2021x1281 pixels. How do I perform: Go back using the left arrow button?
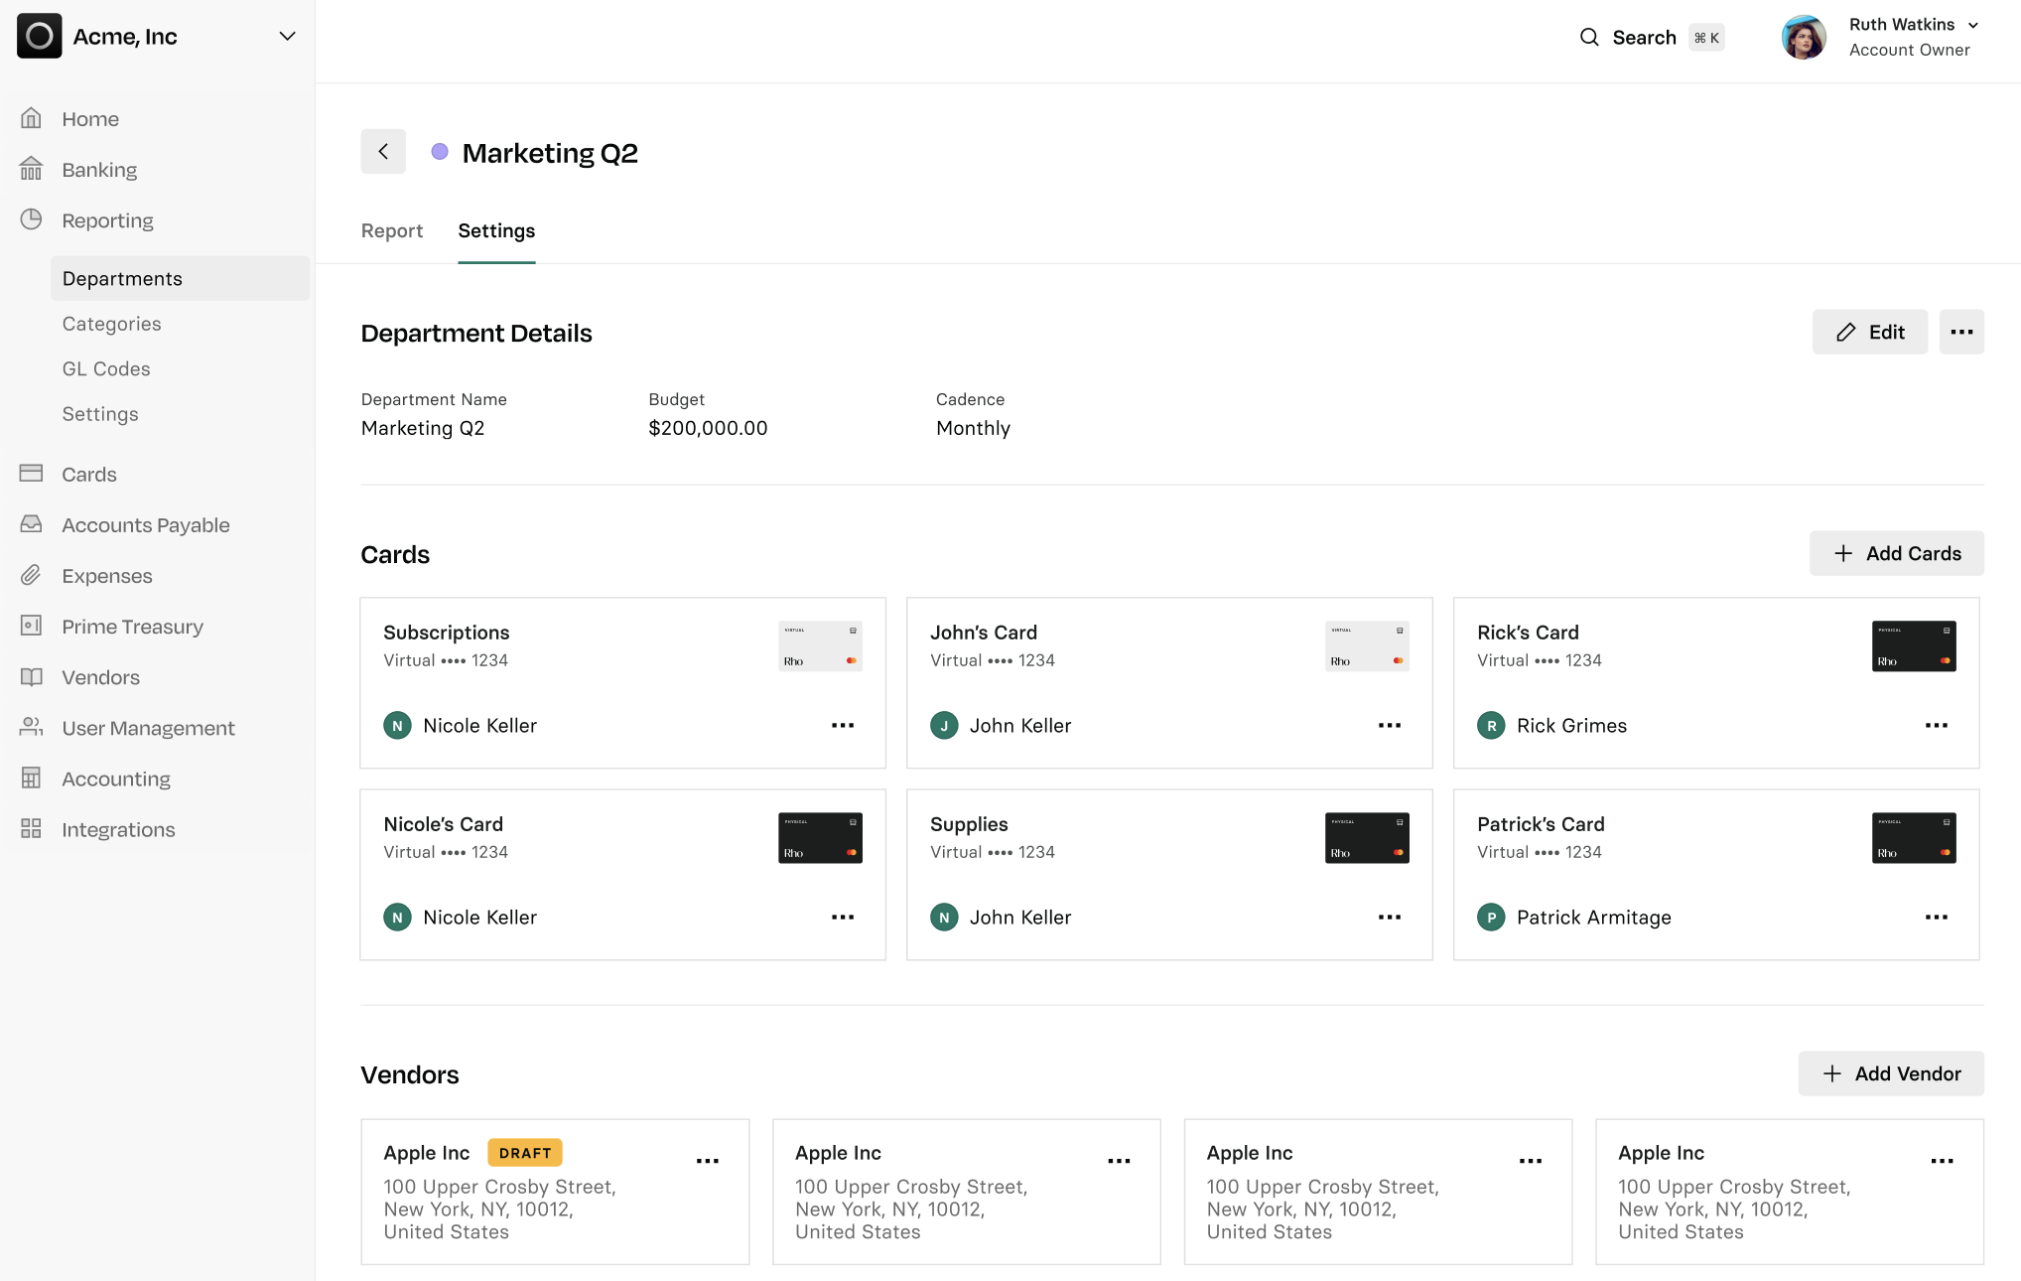point(383,152)
